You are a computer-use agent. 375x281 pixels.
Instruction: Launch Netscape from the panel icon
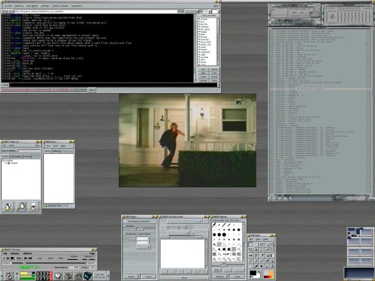click(x=88, y=276)
